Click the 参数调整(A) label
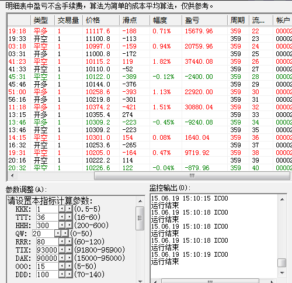 tap(26, 189)
